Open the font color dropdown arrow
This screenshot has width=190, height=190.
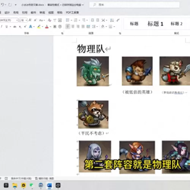(x=51, y=27)
